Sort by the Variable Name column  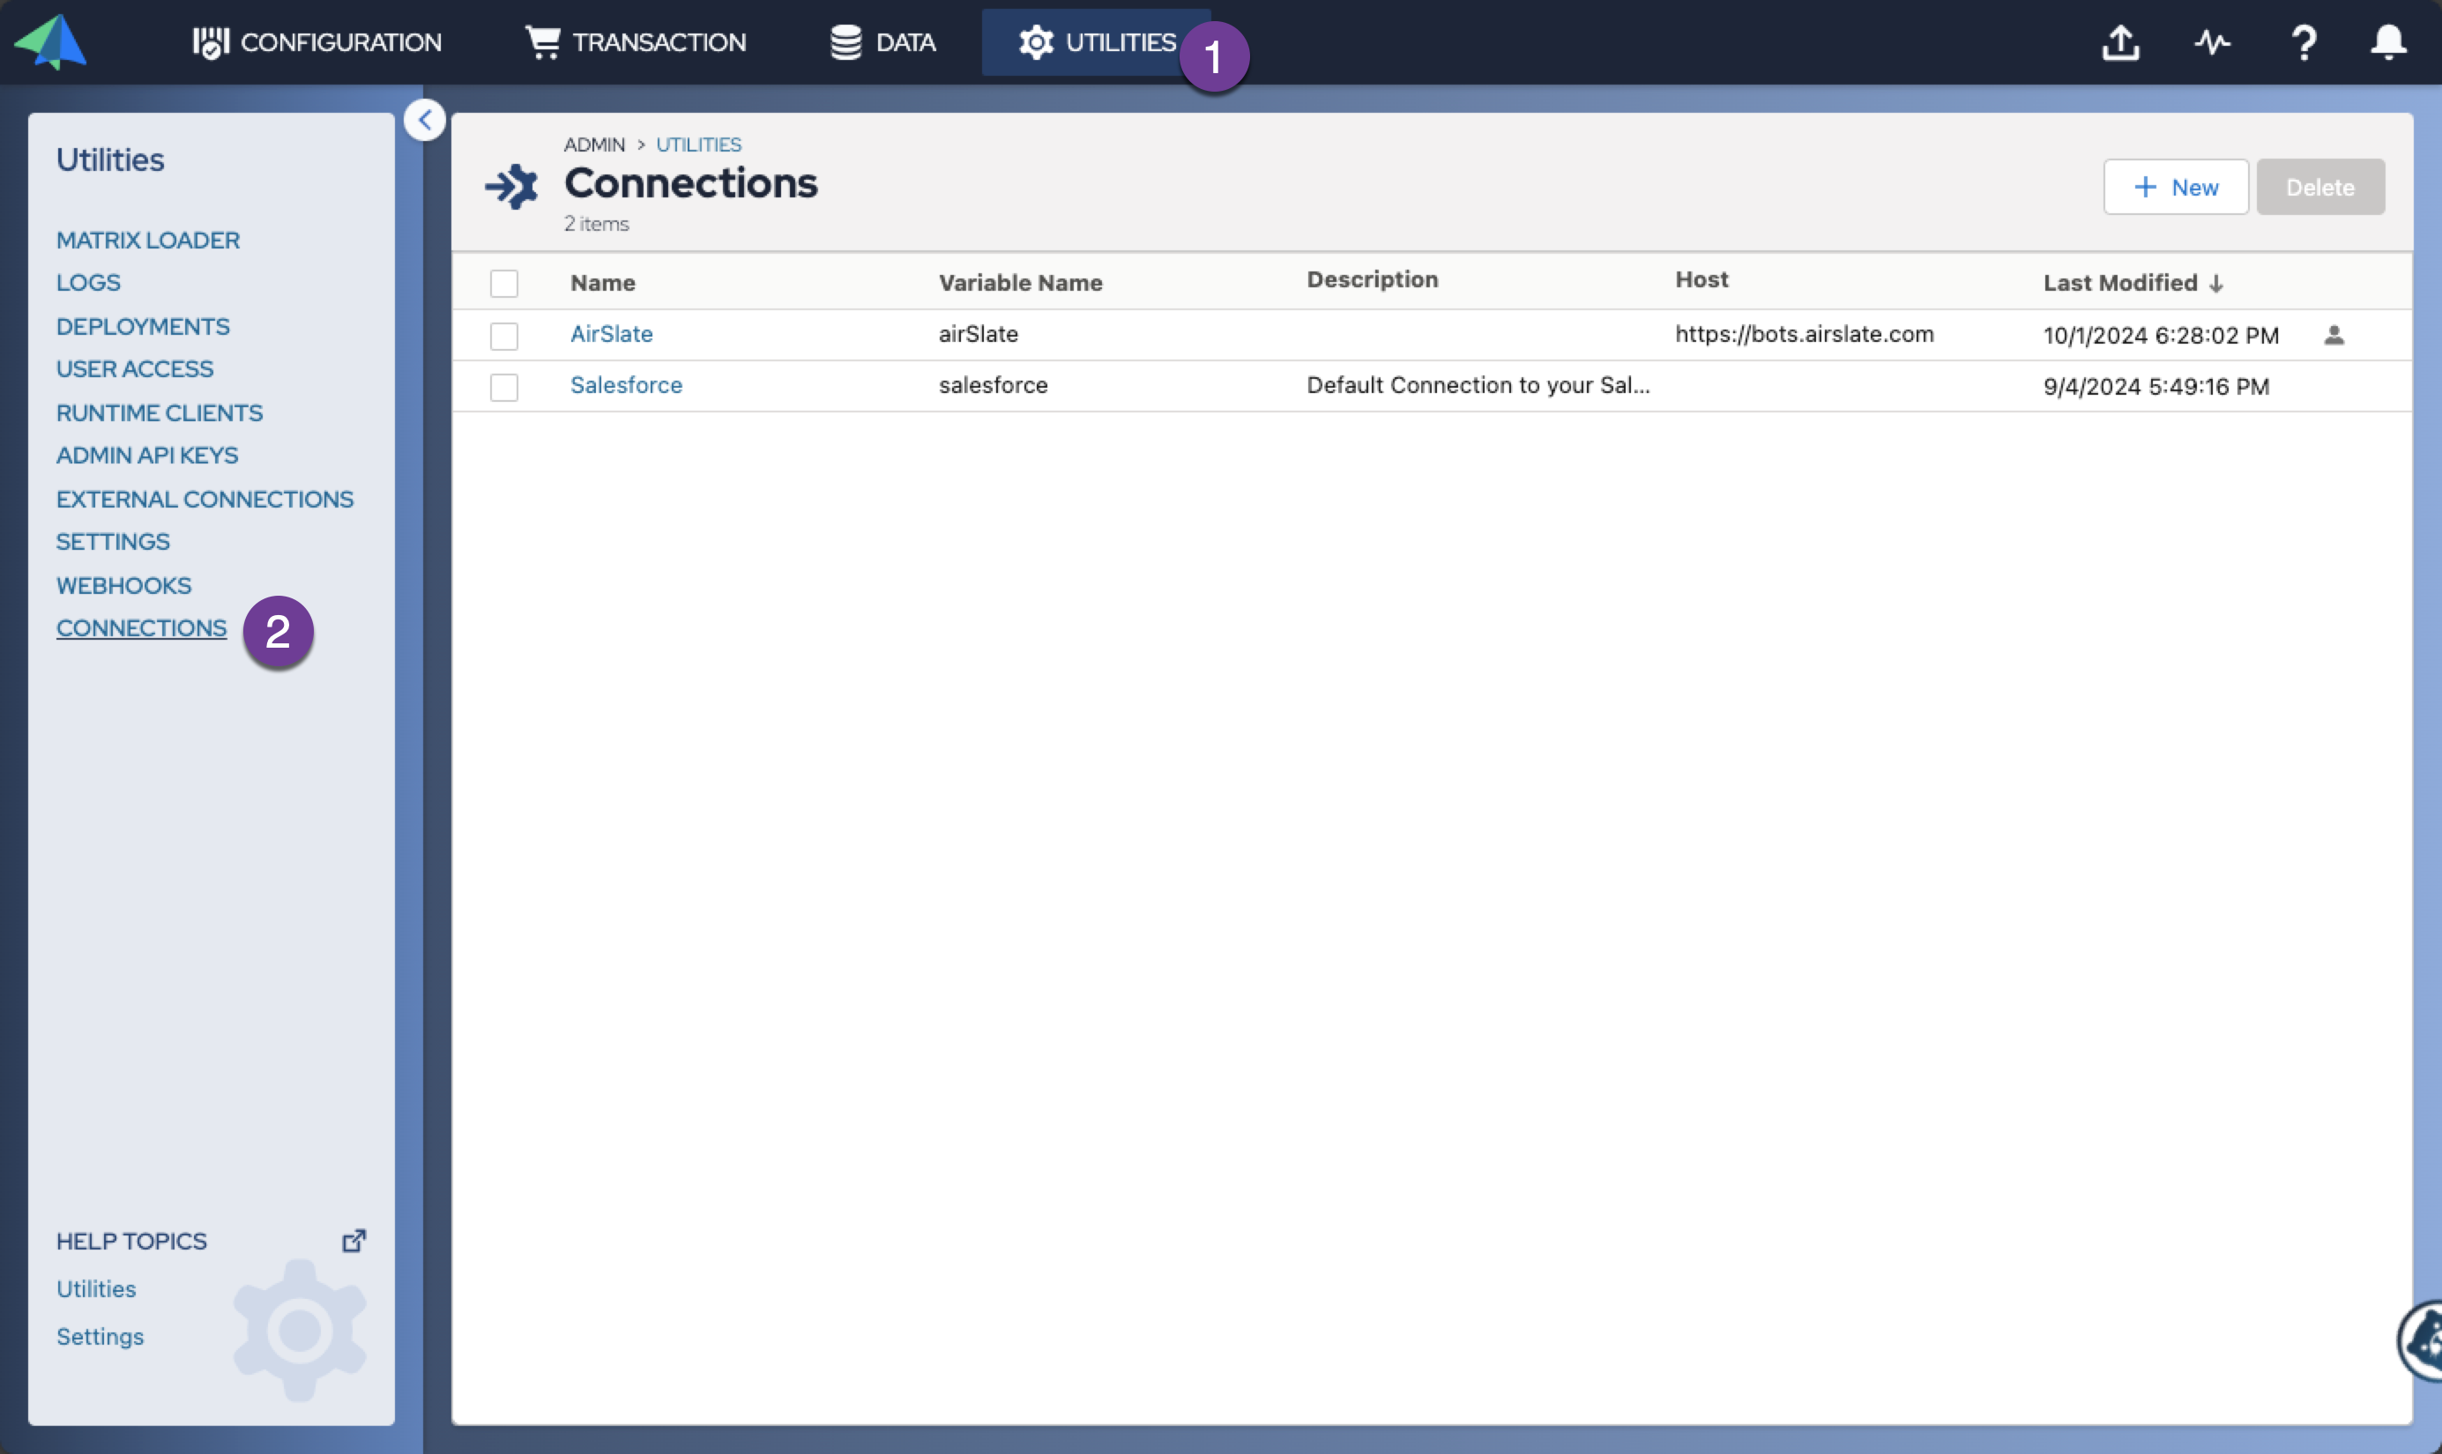pyautogui.click(x=1020, y=282)
